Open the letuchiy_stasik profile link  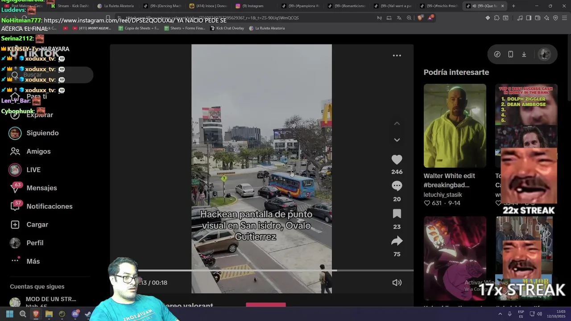click(x=443, y=194)
